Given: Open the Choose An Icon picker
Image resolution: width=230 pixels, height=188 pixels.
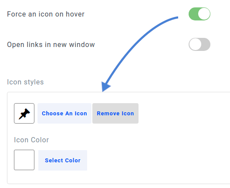Looking at the screenshot, I should 64,114.
